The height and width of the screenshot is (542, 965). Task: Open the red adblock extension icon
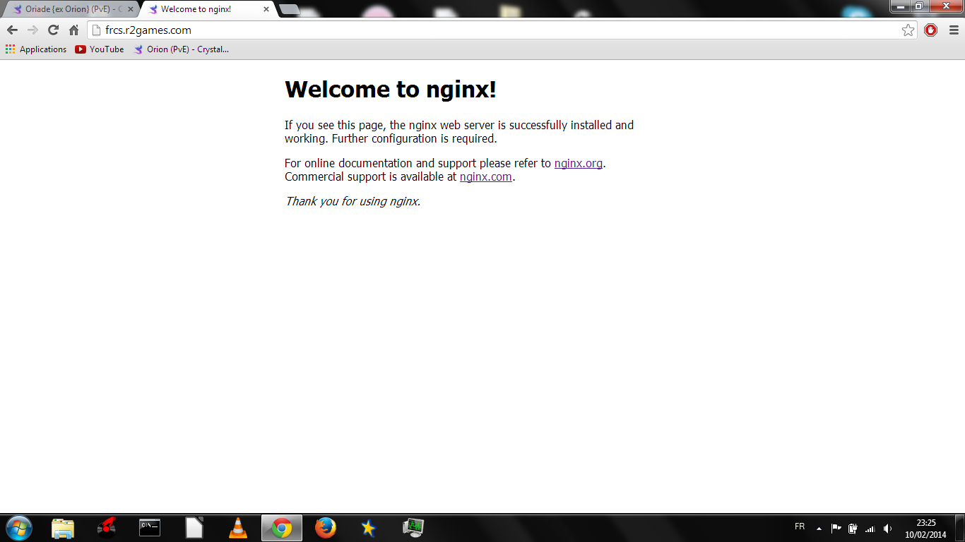930,30
